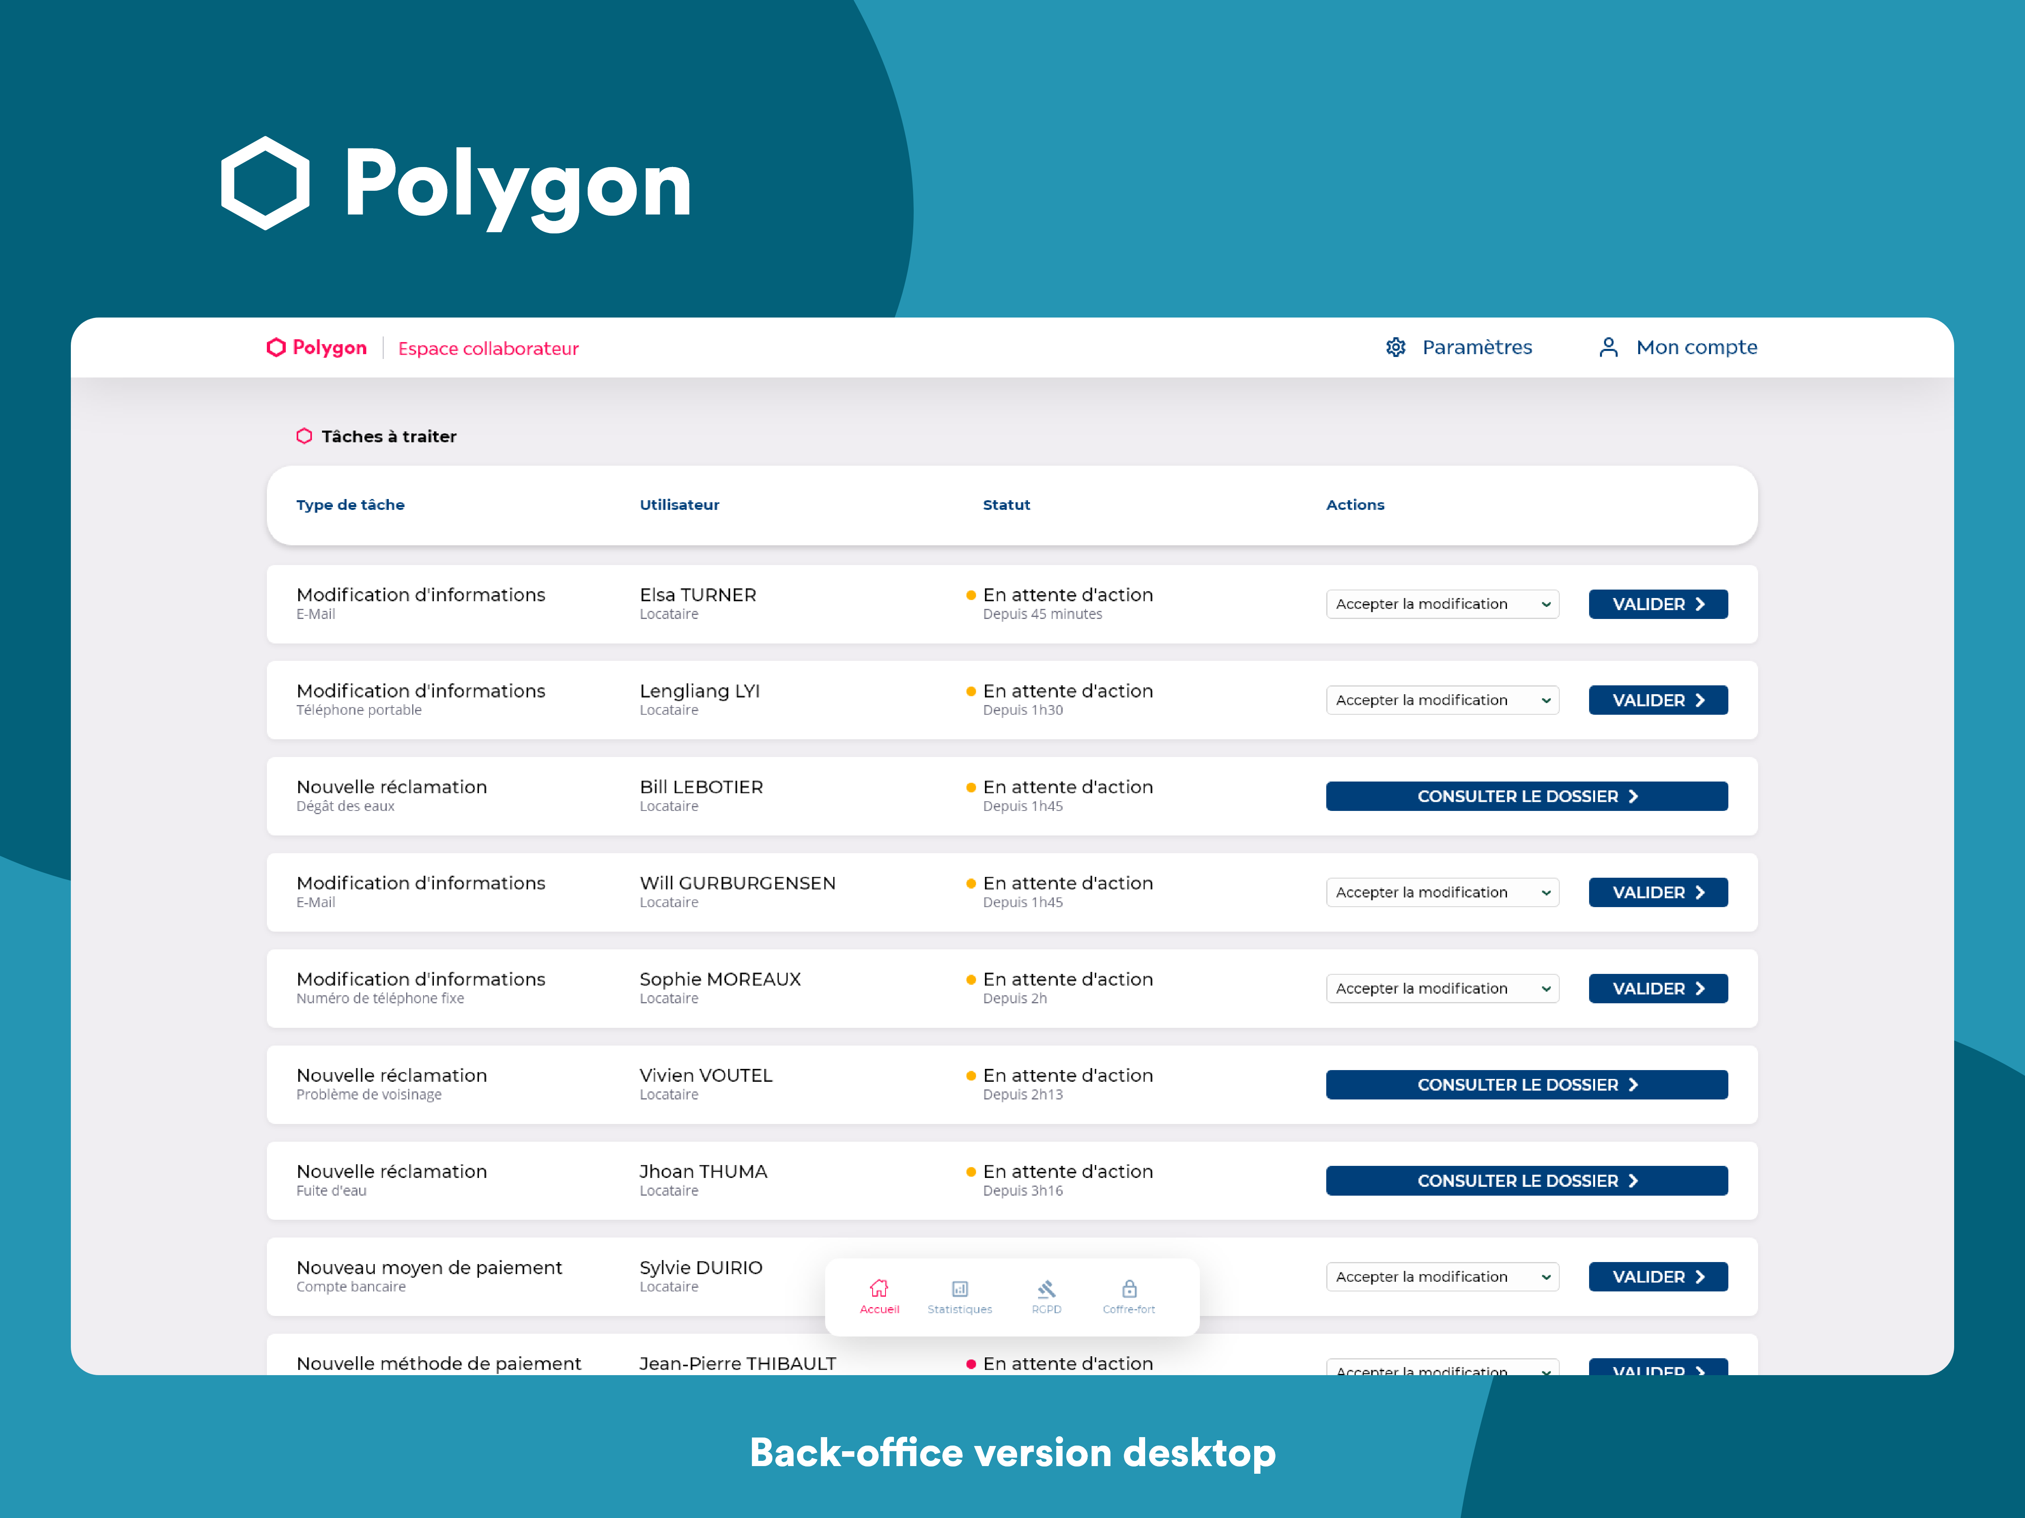The height and width of the screenshot is (1518, 2025).
Task: Click the Statut column header
Action: coord(1006,505)
